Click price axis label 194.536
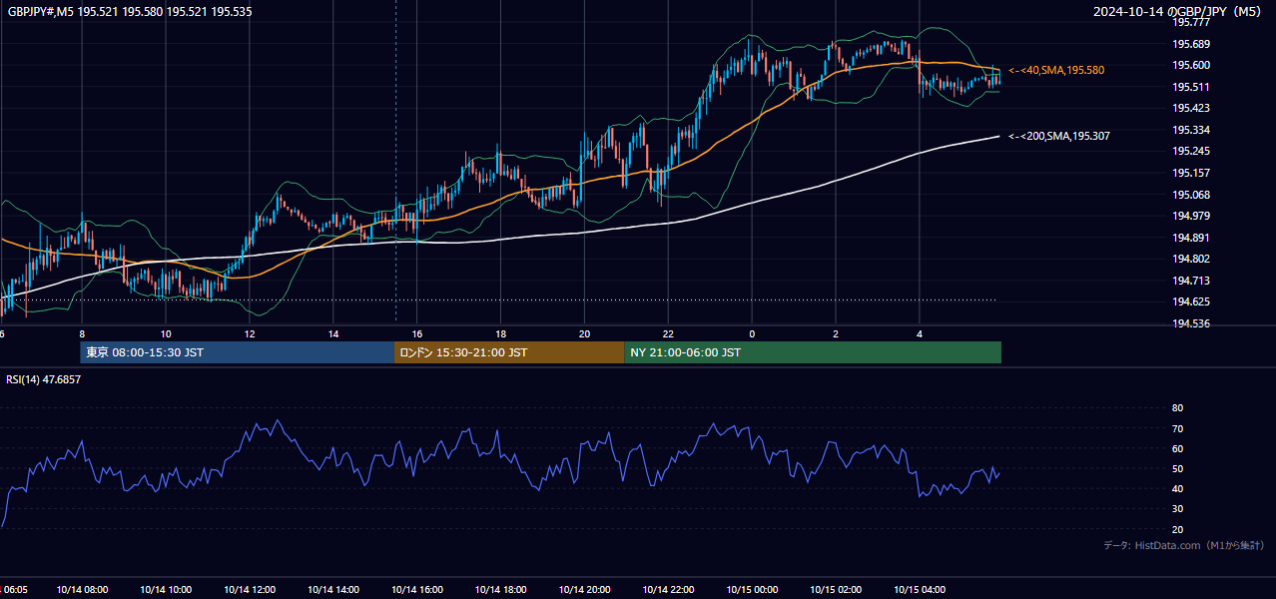Viewport: 1276px width, 599px height. (1190, 323)
